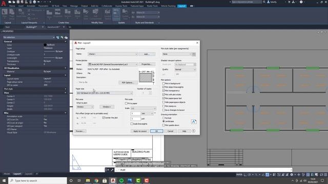Click the Undo arrow in quick access toolbar
The width and height of the screenshot is (328, 184).
(x=39, y=2)
